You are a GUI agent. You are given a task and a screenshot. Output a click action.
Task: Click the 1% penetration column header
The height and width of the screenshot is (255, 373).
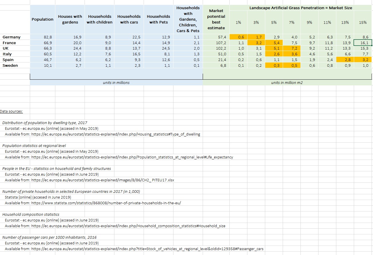pyautogui.click(x=238, y=22)
